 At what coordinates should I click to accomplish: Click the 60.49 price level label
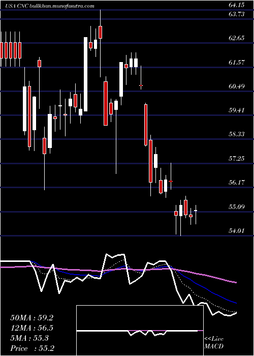click(236, 86)
